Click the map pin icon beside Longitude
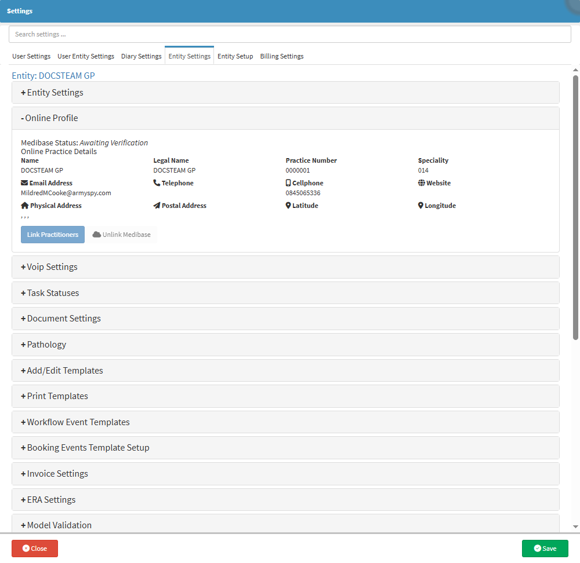 (x=420, y=206)
